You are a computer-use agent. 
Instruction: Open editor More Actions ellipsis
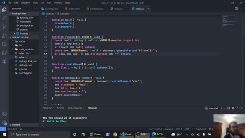point(241,8)
